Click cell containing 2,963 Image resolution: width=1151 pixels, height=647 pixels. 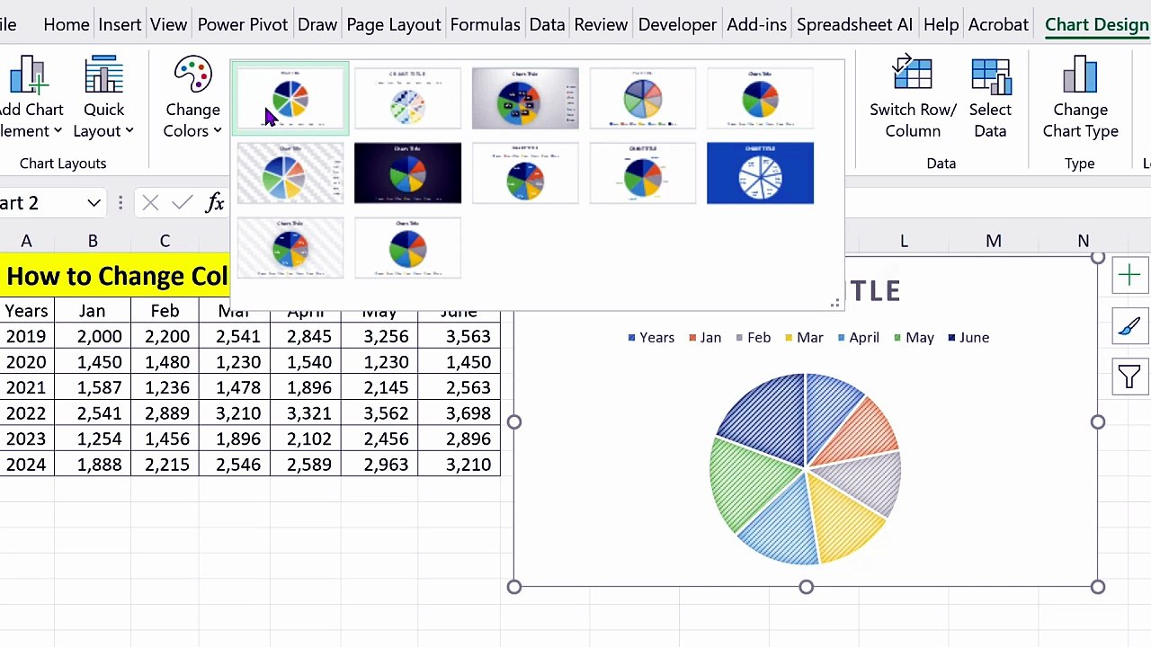tap(379, 465)
